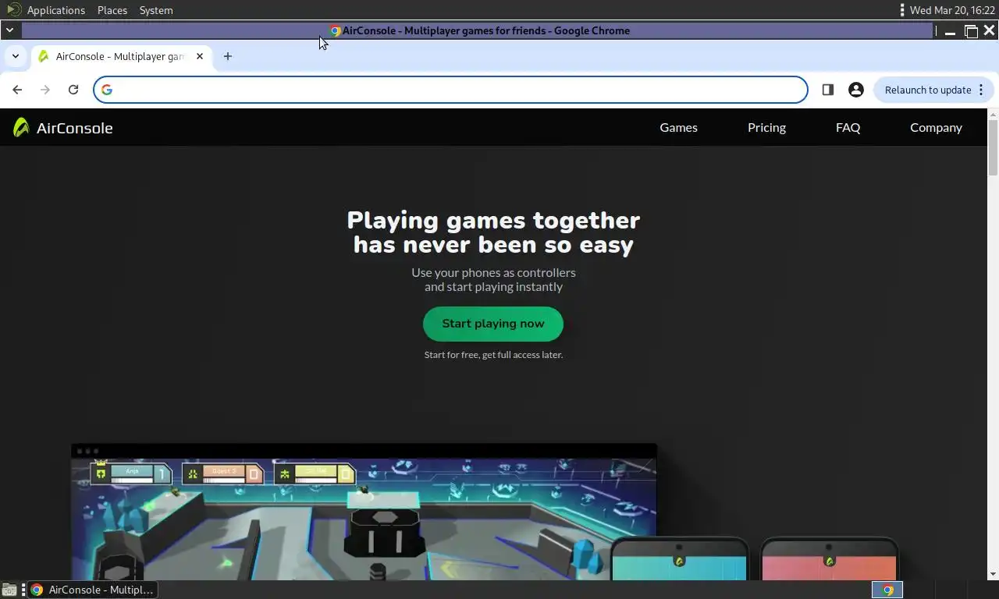Open Chrome side panel icon
The image size is (999, 599).
click(828, 90)
